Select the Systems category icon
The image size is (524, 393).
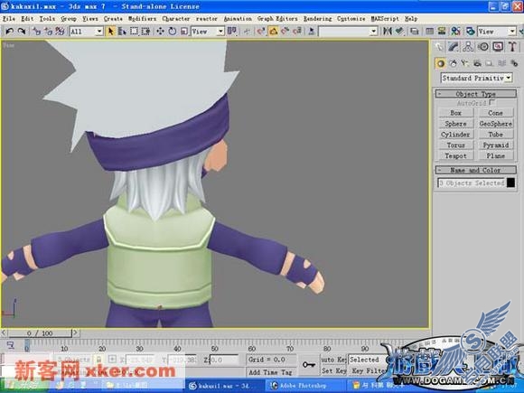[x=514, y=63]
